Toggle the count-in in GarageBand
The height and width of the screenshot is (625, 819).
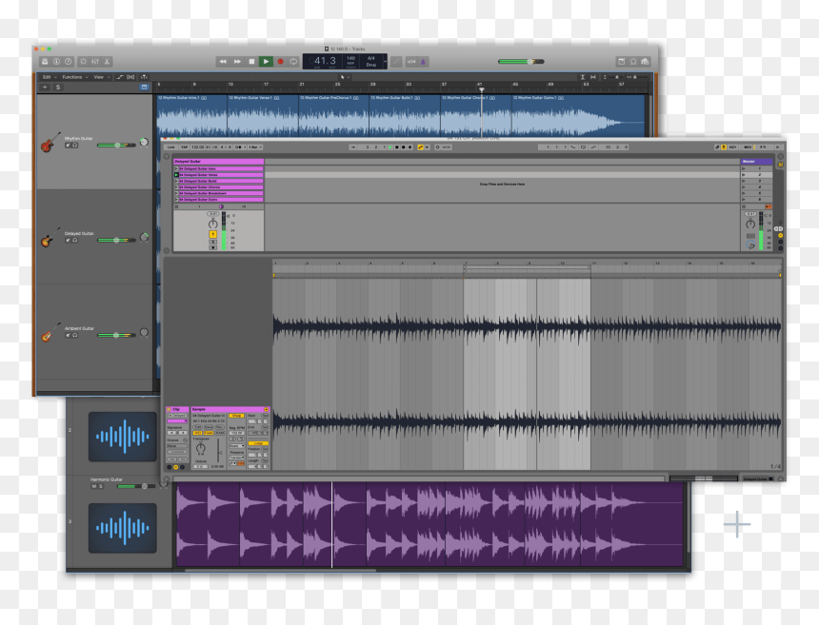411,62
